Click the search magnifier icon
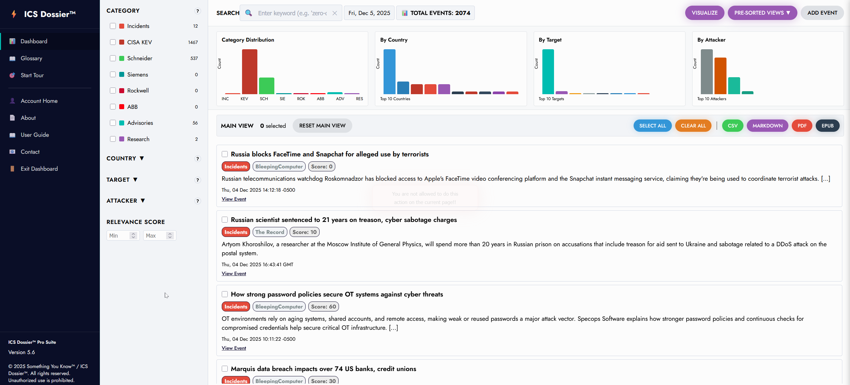 tap(248, 13)
